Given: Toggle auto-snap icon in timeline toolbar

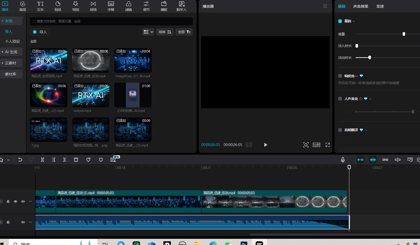Looking at the screenshot, I should 373,160.
